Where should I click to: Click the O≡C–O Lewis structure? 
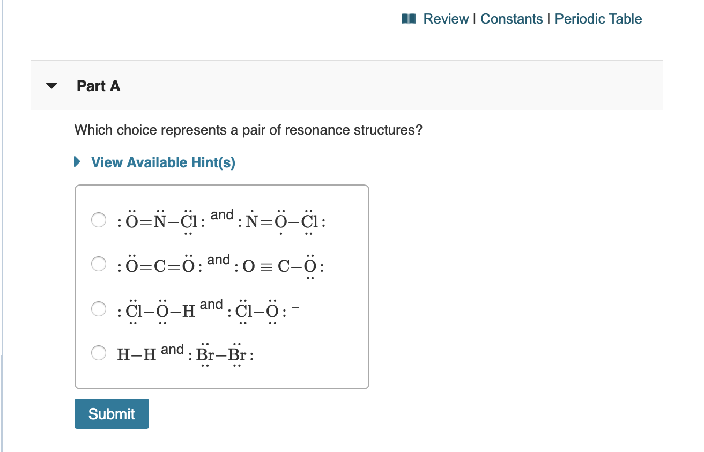point(279,266)
